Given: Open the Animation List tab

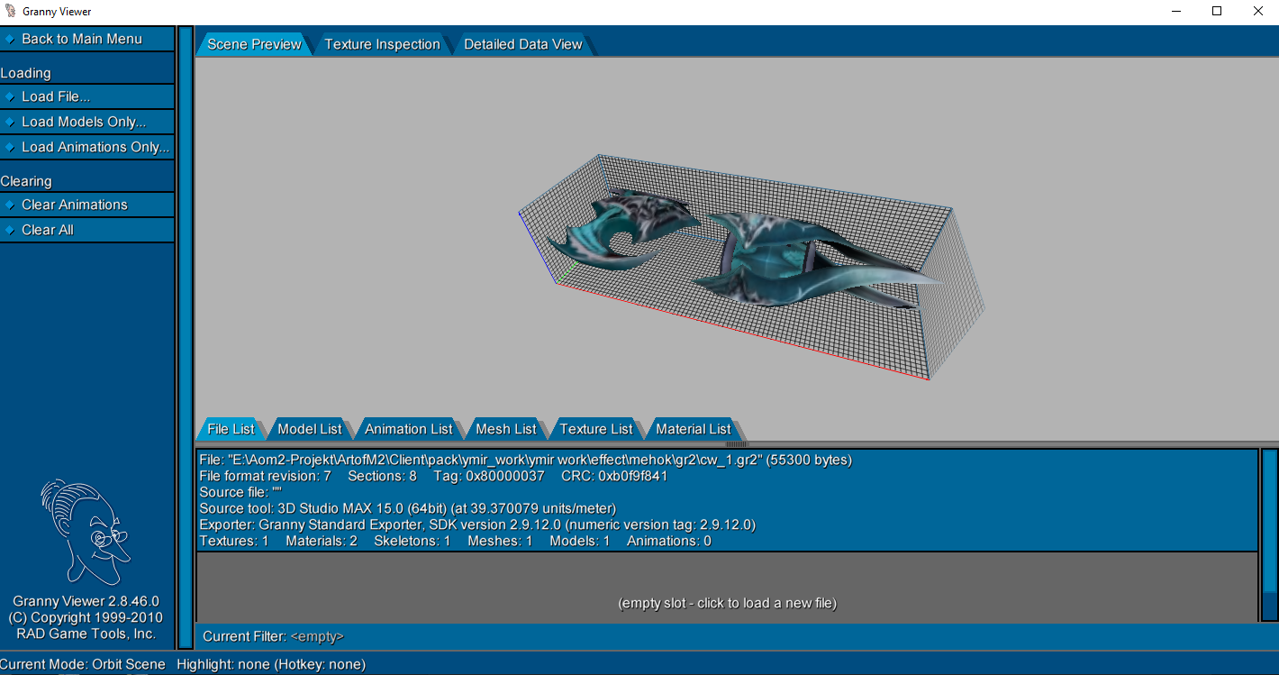Looking at the screenshot, I should pos(408,429).
